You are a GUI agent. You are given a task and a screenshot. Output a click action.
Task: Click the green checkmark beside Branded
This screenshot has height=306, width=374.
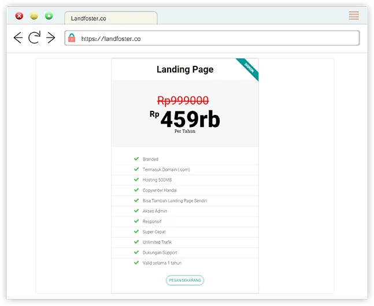(x=136, y=159)
